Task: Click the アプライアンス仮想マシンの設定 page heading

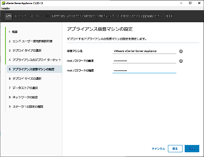Action: pyautogui.click(x=100, y=29)
